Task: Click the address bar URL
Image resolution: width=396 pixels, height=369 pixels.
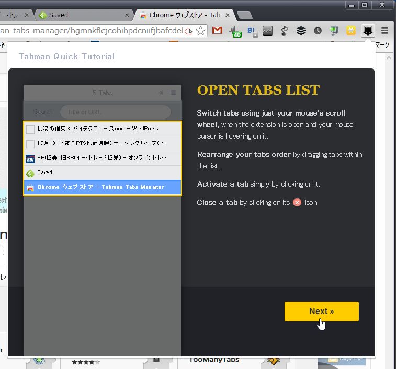Action: pyautogui.click(x=92, y=31)
